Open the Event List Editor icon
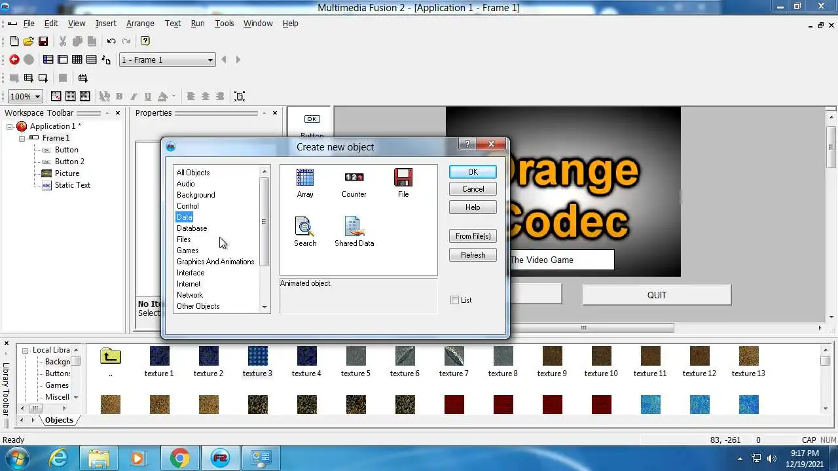 pos(92,60)
